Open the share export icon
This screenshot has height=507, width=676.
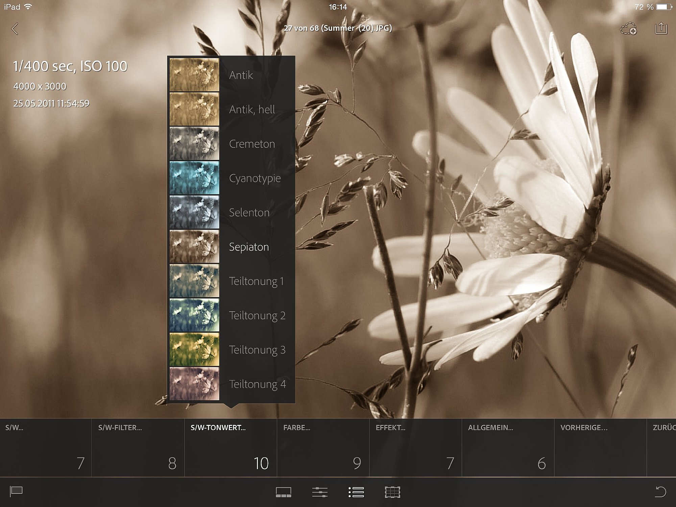tap(661, 28)
